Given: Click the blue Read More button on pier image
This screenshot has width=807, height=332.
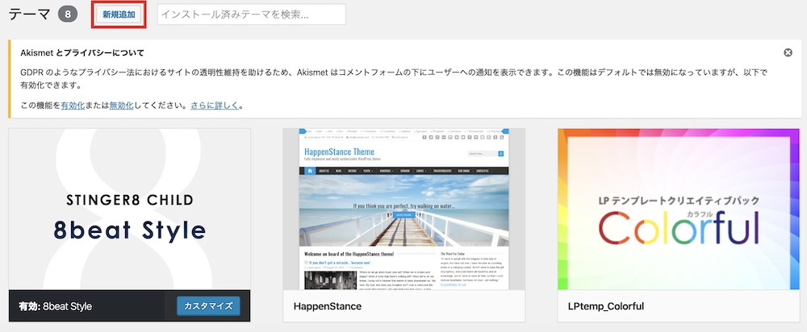Looking at the screenshot, I should point(403,216).
